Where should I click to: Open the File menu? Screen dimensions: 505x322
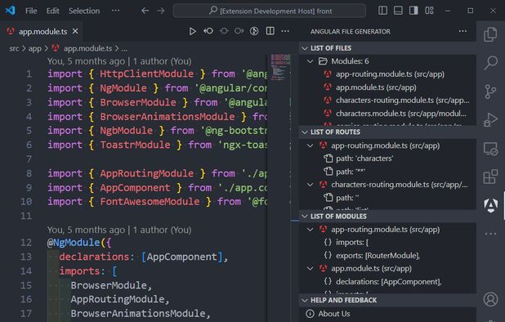click(31, 11)
